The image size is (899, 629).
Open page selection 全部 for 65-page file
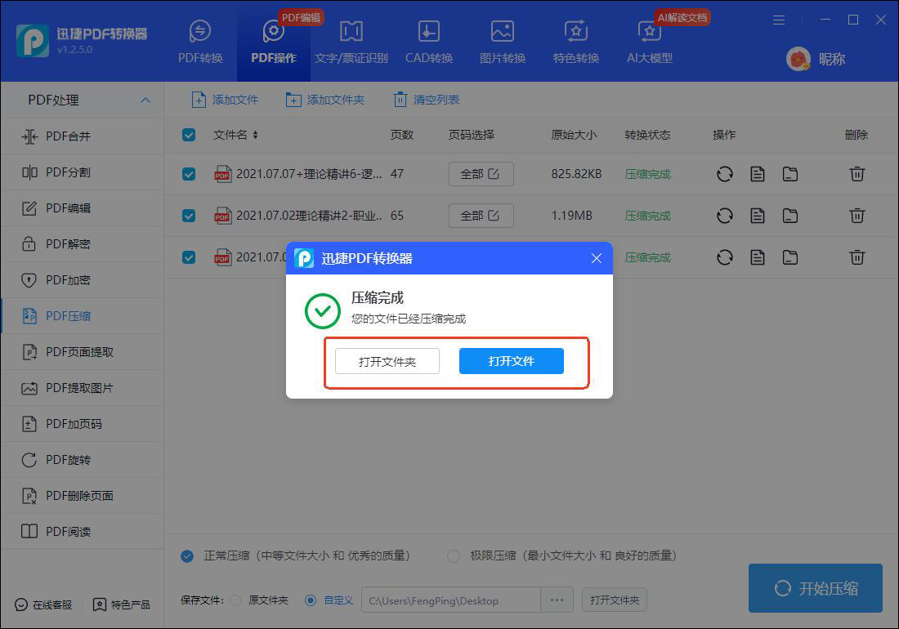(481, 216)
